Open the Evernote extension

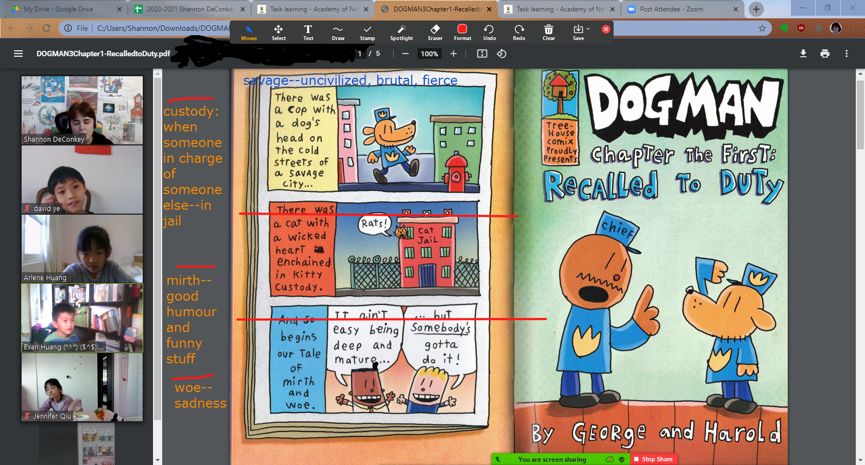pos(784,28)
